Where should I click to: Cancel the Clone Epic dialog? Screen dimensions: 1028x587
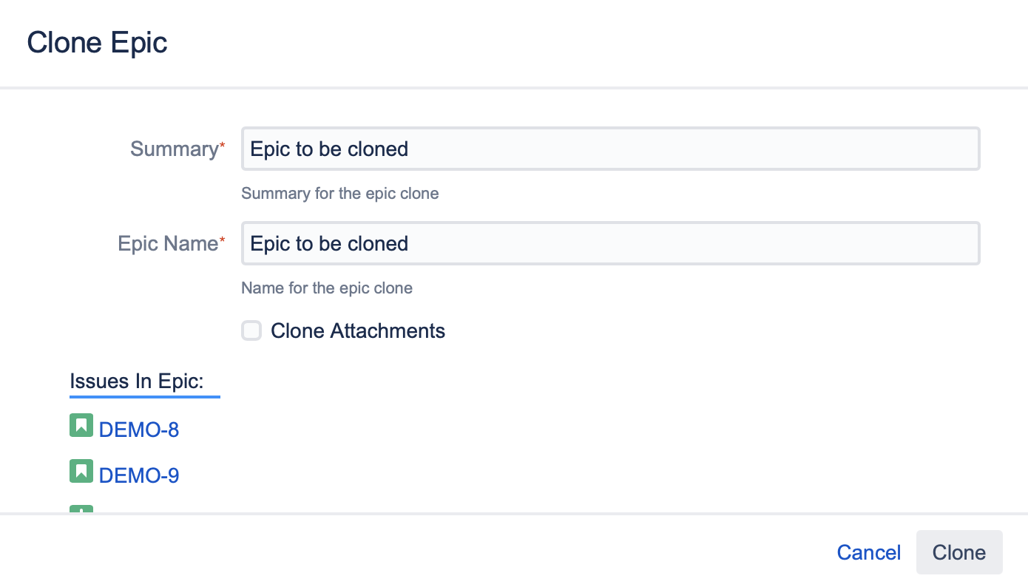[x=868, y=552]
